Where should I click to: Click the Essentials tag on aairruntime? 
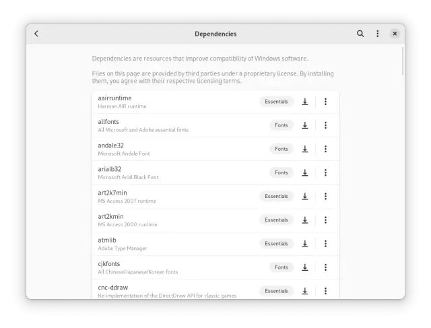pos(276,102)
